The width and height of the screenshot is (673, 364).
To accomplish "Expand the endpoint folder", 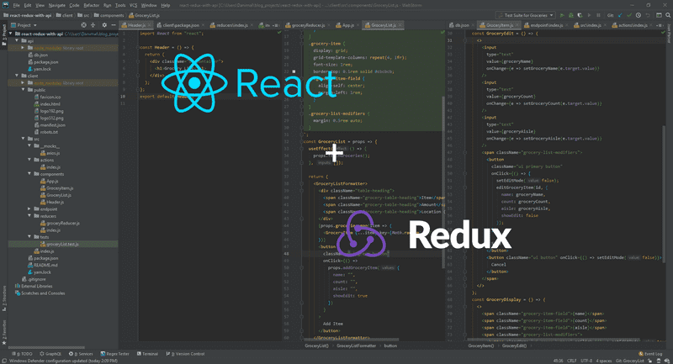I will [x=29, y=209].
